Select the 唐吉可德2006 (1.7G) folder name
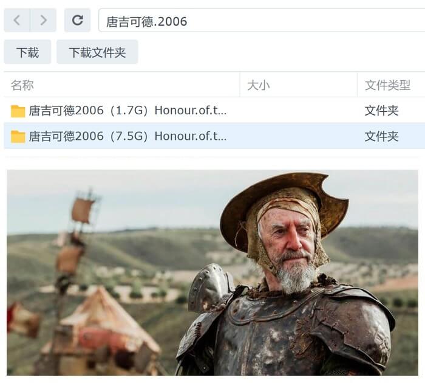 pyautogui.click(x=127, y=111)
